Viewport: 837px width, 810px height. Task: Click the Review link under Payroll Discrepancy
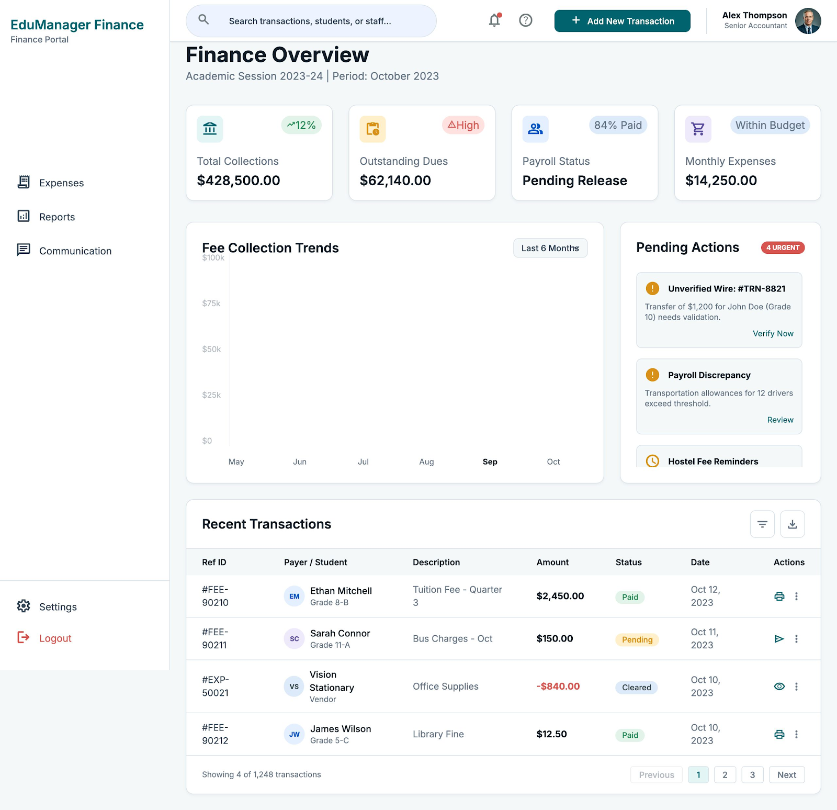pos(780,420)
